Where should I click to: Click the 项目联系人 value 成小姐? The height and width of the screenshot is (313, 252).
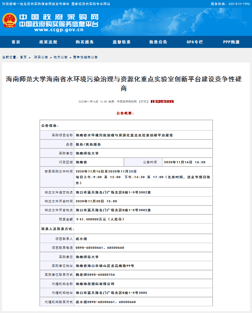pyautogui.click(x=81, y=239)
